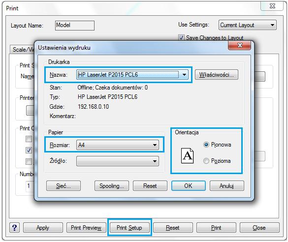Open the Nazwa printer name dropdown
Screen dimensions: 288x242
coord(132,75)
